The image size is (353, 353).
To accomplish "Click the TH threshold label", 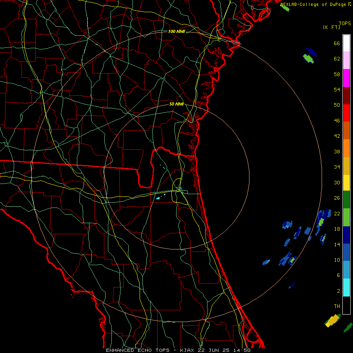I will pos(337,306).
